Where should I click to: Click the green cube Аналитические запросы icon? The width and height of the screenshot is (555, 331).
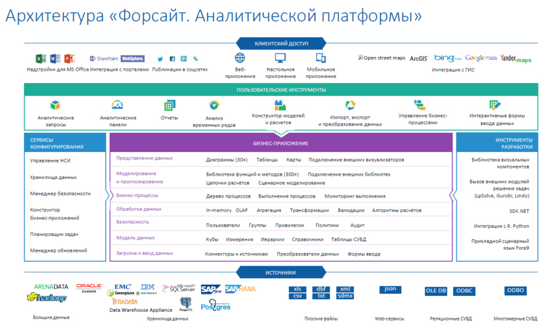[x=55, y=106]
